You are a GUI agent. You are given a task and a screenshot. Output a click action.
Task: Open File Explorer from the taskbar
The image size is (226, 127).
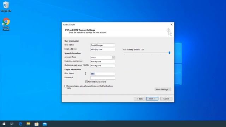tap(28, 124)
